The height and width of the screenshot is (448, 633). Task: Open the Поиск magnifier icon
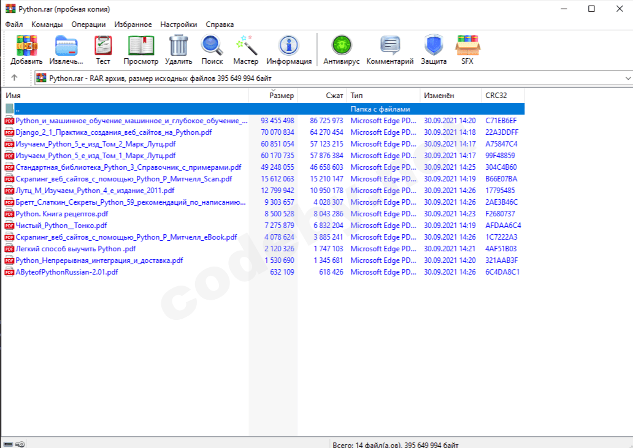[212, 46]
